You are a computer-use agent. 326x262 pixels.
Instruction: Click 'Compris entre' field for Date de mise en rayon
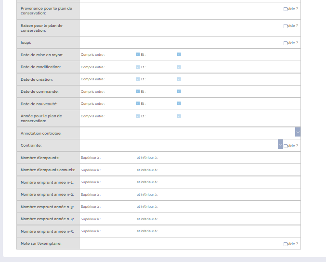coord(120,55)
